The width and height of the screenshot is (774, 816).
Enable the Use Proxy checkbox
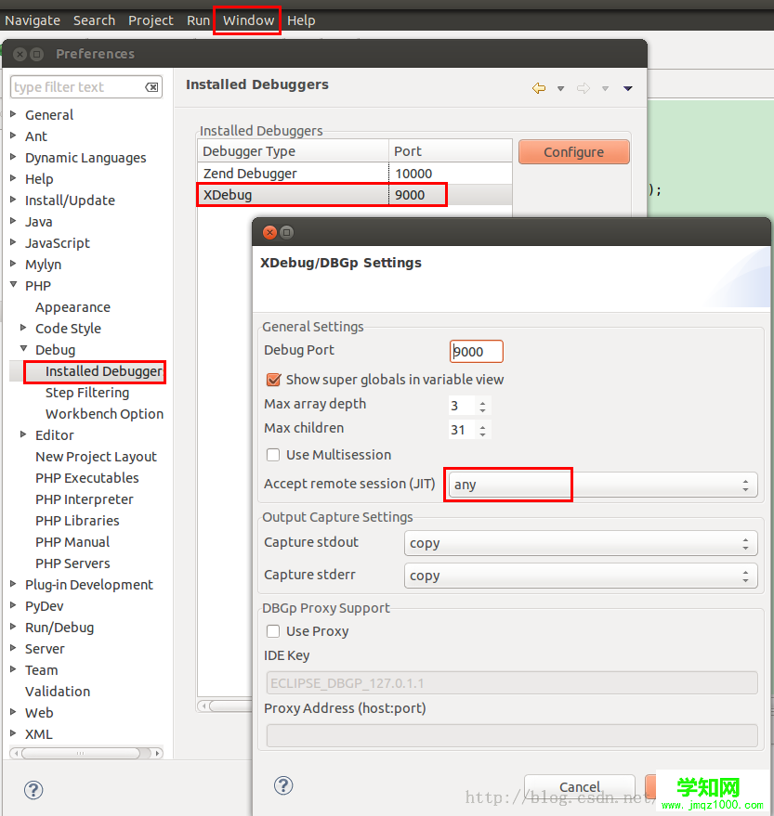[273, 631]
